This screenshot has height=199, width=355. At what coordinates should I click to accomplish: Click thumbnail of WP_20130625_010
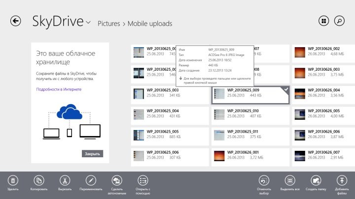219,114
